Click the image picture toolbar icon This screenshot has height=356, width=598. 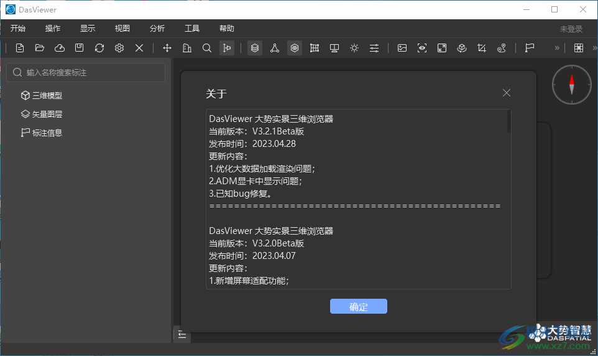(x=402, y=48)
